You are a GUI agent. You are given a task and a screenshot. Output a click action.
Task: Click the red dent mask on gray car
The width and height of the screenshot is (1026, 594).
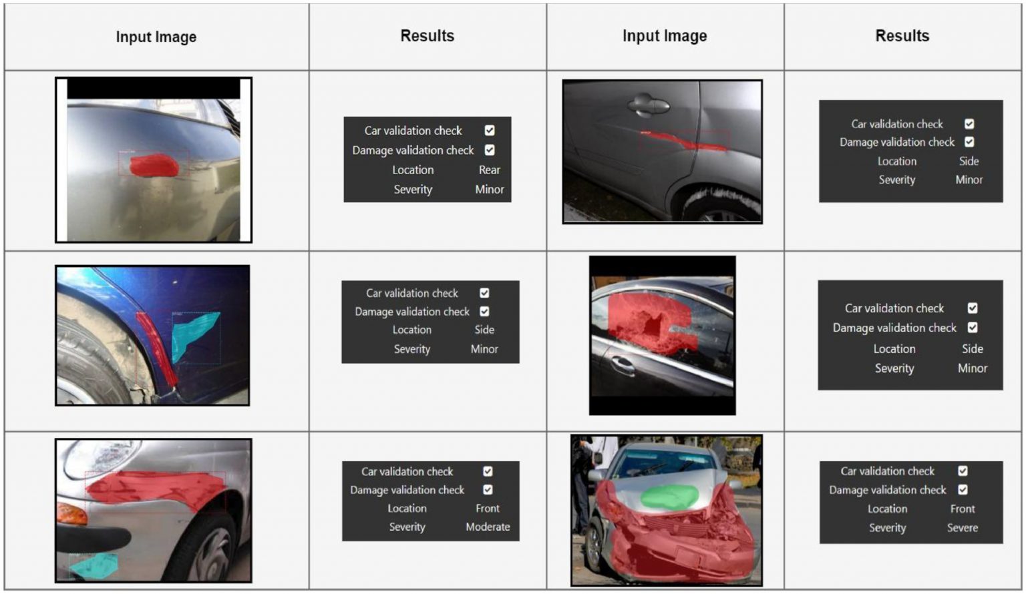click(x=154, y=166)
